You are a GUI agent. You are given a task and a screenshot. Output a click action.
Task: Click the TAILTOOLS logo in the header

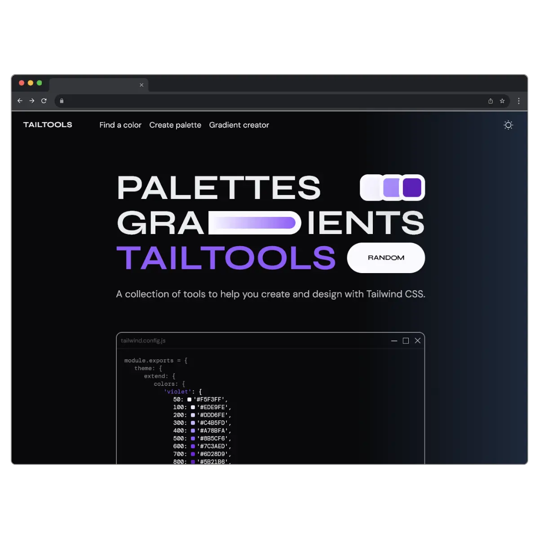tap(48, 125)
